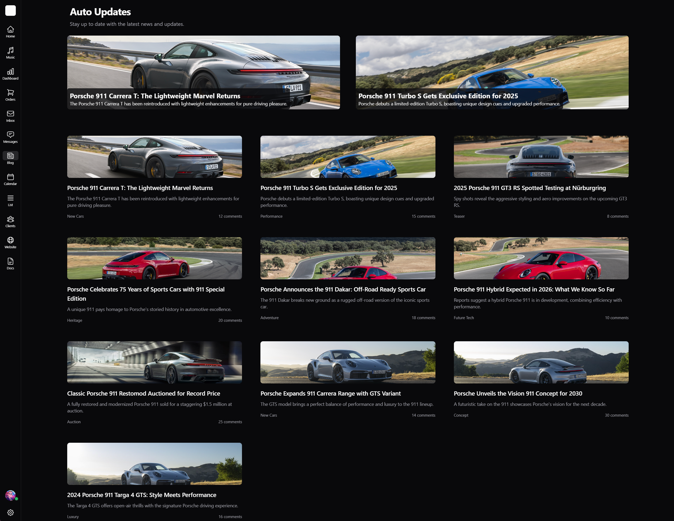Click the '30 comments' count
674x521 pixels.
(617, 415)
